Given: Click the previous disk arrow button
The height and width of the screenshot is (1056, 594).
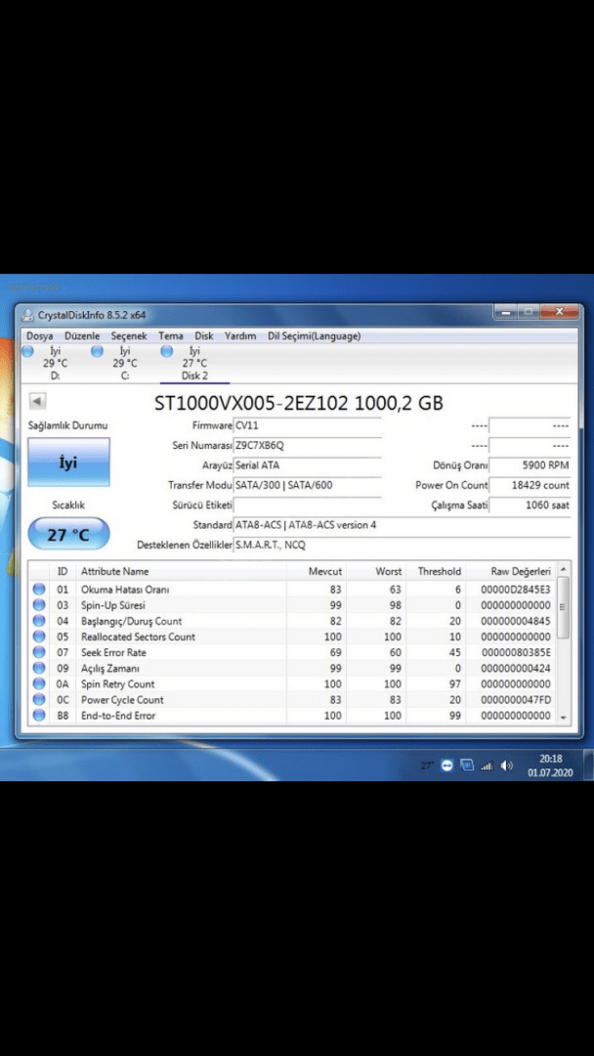Looking at the screenshot, I should [x=38, y=402].
